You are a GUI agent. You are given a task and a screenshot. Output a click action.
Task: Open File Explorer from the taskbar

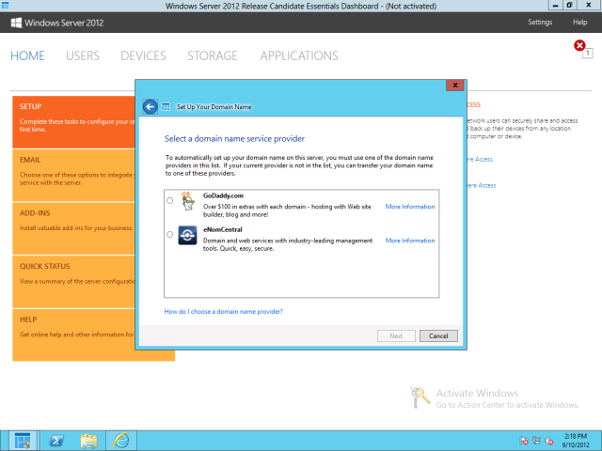pyautogui.click(x=88, y=441)
